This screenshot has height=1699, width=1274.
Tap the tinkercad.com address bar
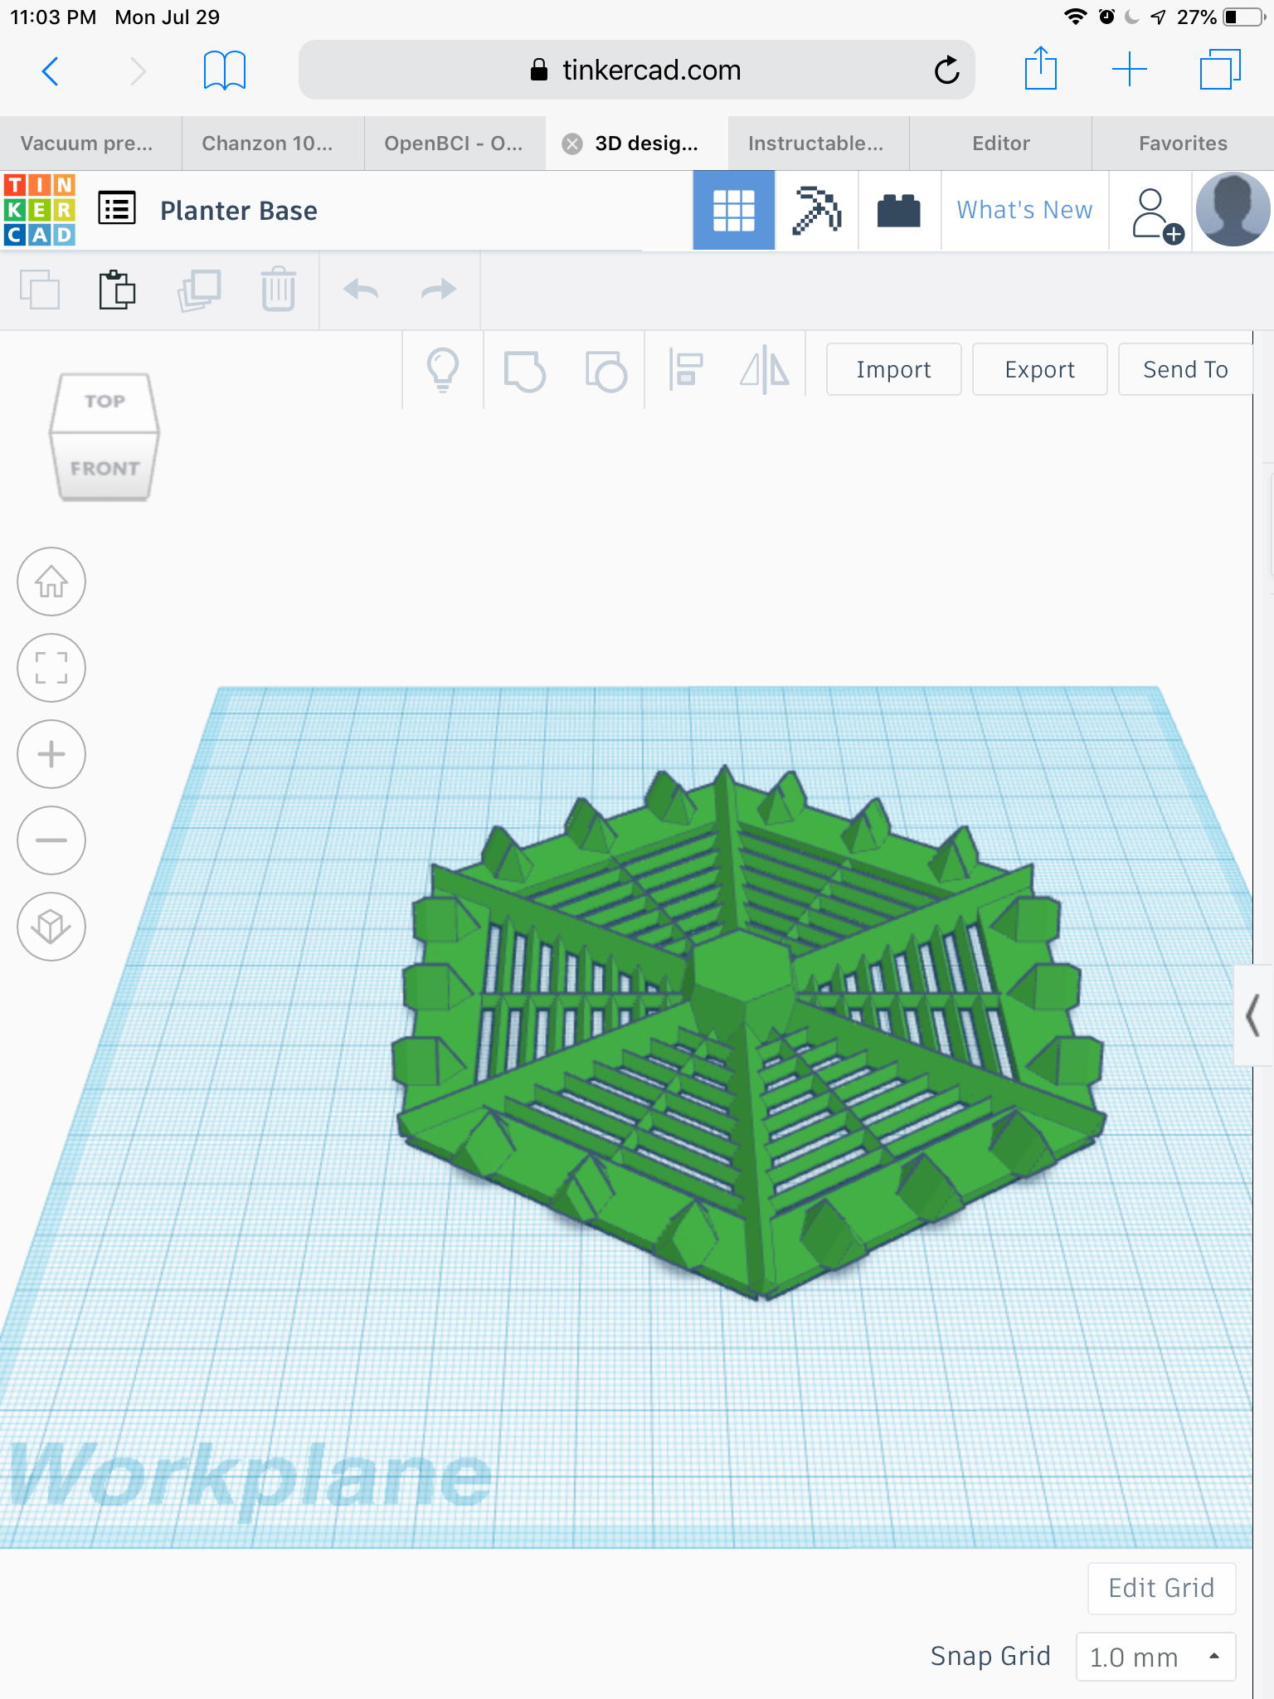636,71
